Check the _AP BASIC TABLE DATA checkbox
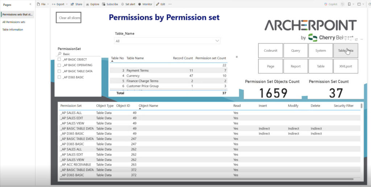Image resolution: width=371 pixels, height=187 pixels. (x=59, y=71)
